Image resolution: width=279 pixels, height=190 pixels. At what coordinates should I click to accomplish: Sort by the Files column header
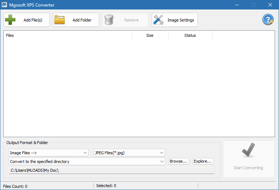pos(68,35)
